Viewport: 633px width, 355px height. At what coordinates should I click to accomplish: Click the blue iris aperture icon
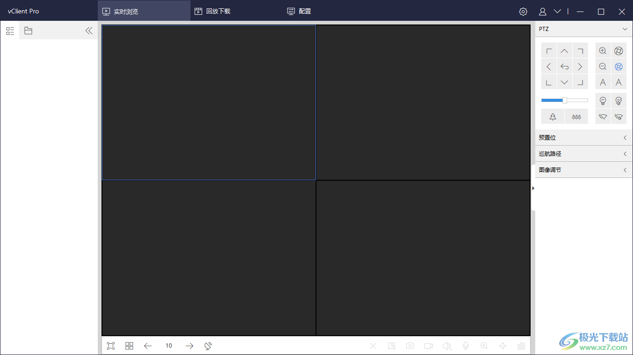(619, 67)
